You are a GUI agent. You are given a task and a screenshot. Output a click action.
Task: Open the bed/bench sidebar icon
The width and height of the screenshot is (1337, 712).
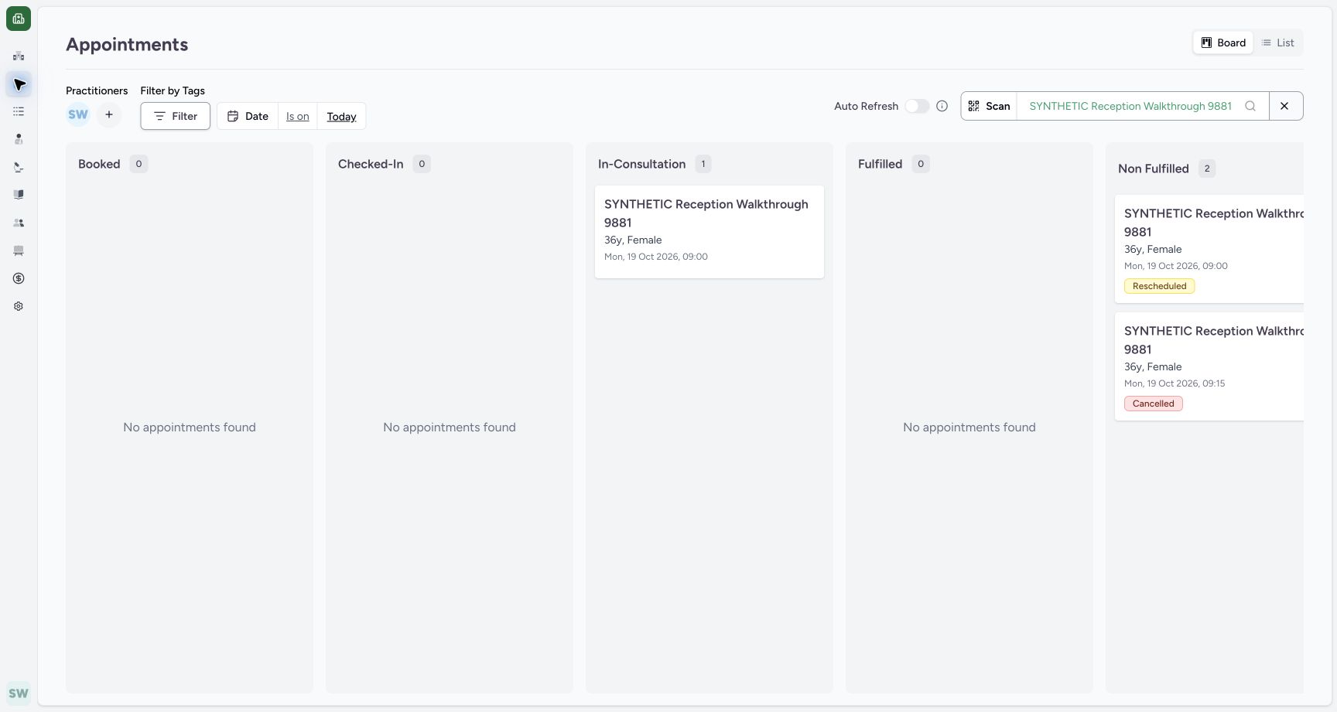[x=19, y=250]
